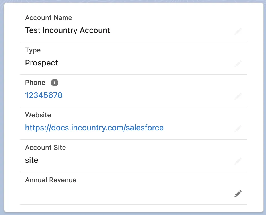Image resolution: width=266 pixels, height=215 pixels.
Task: Click the "Account Site" field label
Action: click(x=45, y=148)
